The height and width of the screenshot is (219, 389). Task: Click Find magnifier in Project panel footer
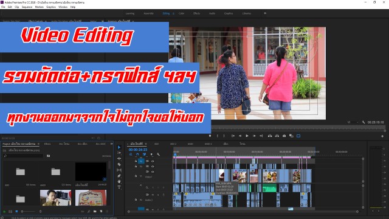pos(89,211)
